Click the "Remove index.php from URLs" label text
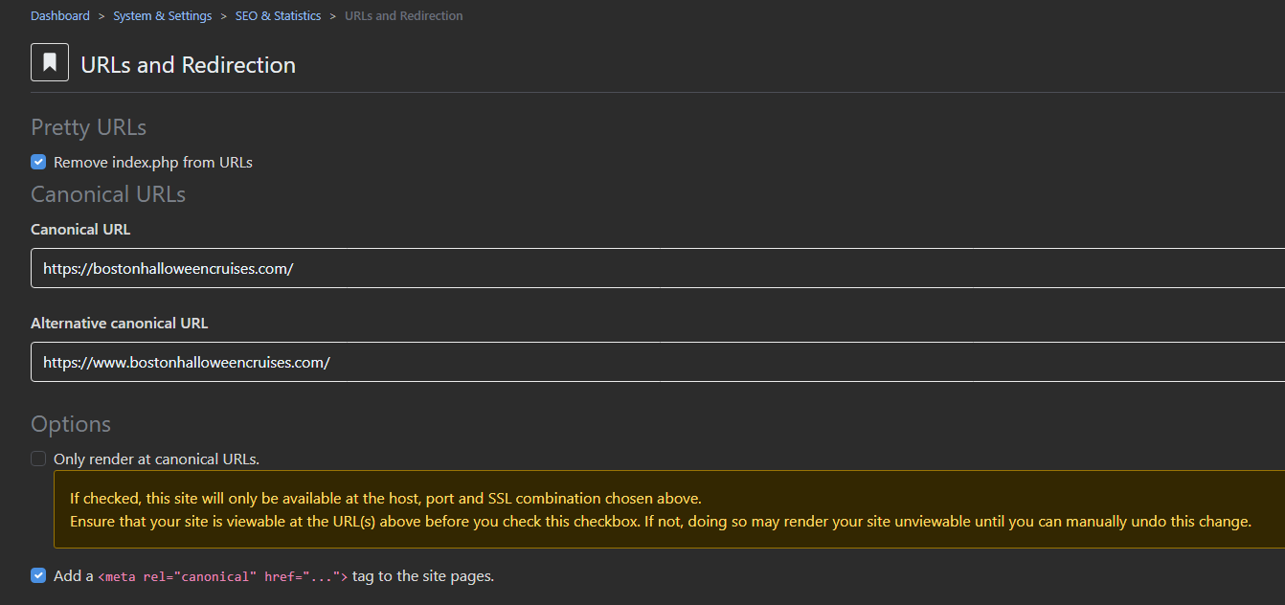 pos(153,163)
